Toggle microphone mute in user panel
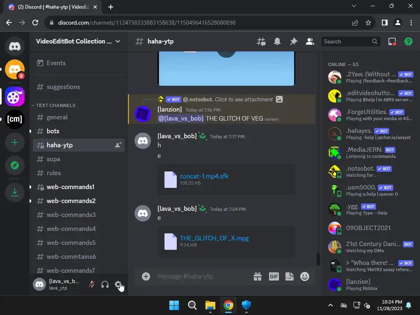Image resolution: width=420 pixels, height=315 pixels. 92,284
